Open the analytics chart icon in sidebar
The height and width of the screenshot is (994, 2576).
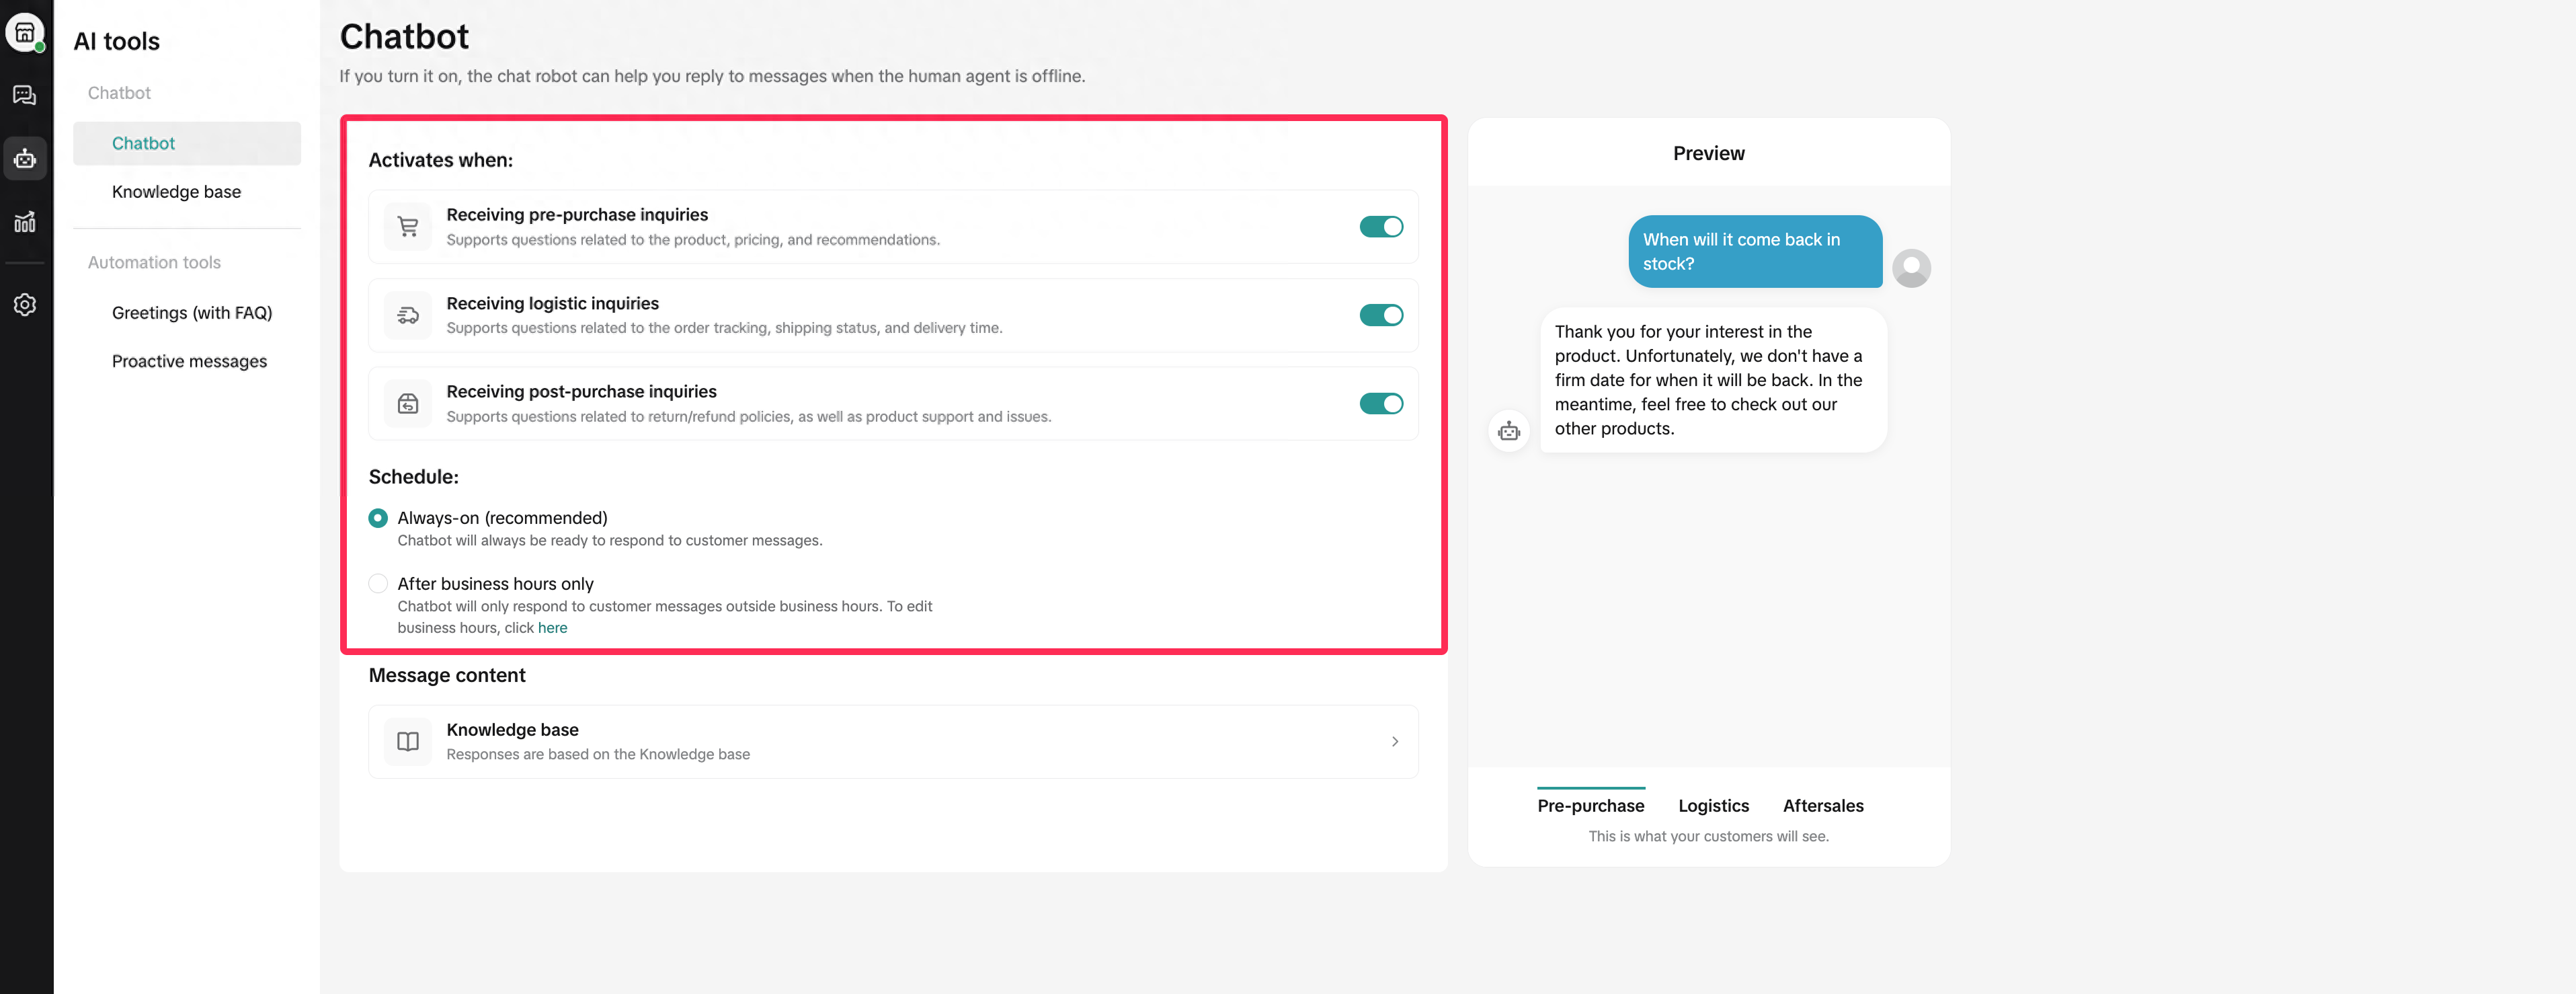coord(25,221)
